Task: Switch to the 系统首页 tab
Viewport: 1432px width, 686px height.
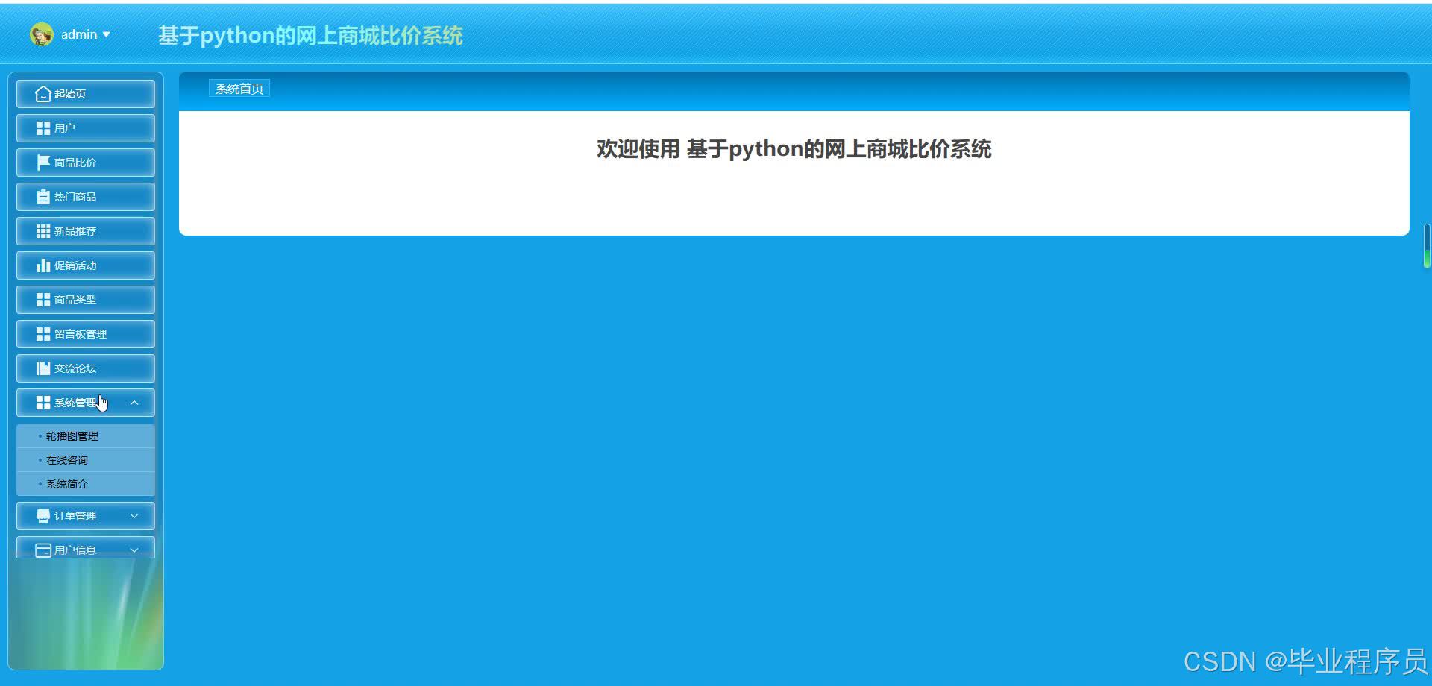Action: (239, 89)
